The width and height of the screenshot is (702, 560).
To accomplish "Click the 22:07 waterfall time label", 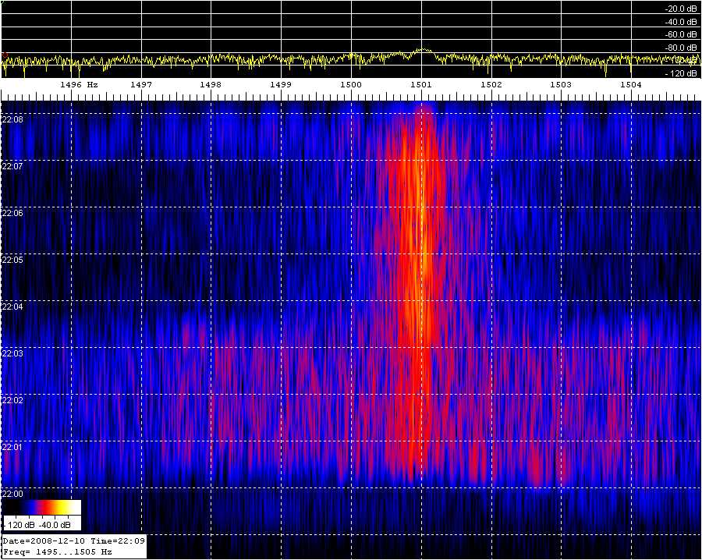I will [x=12, y=166].
